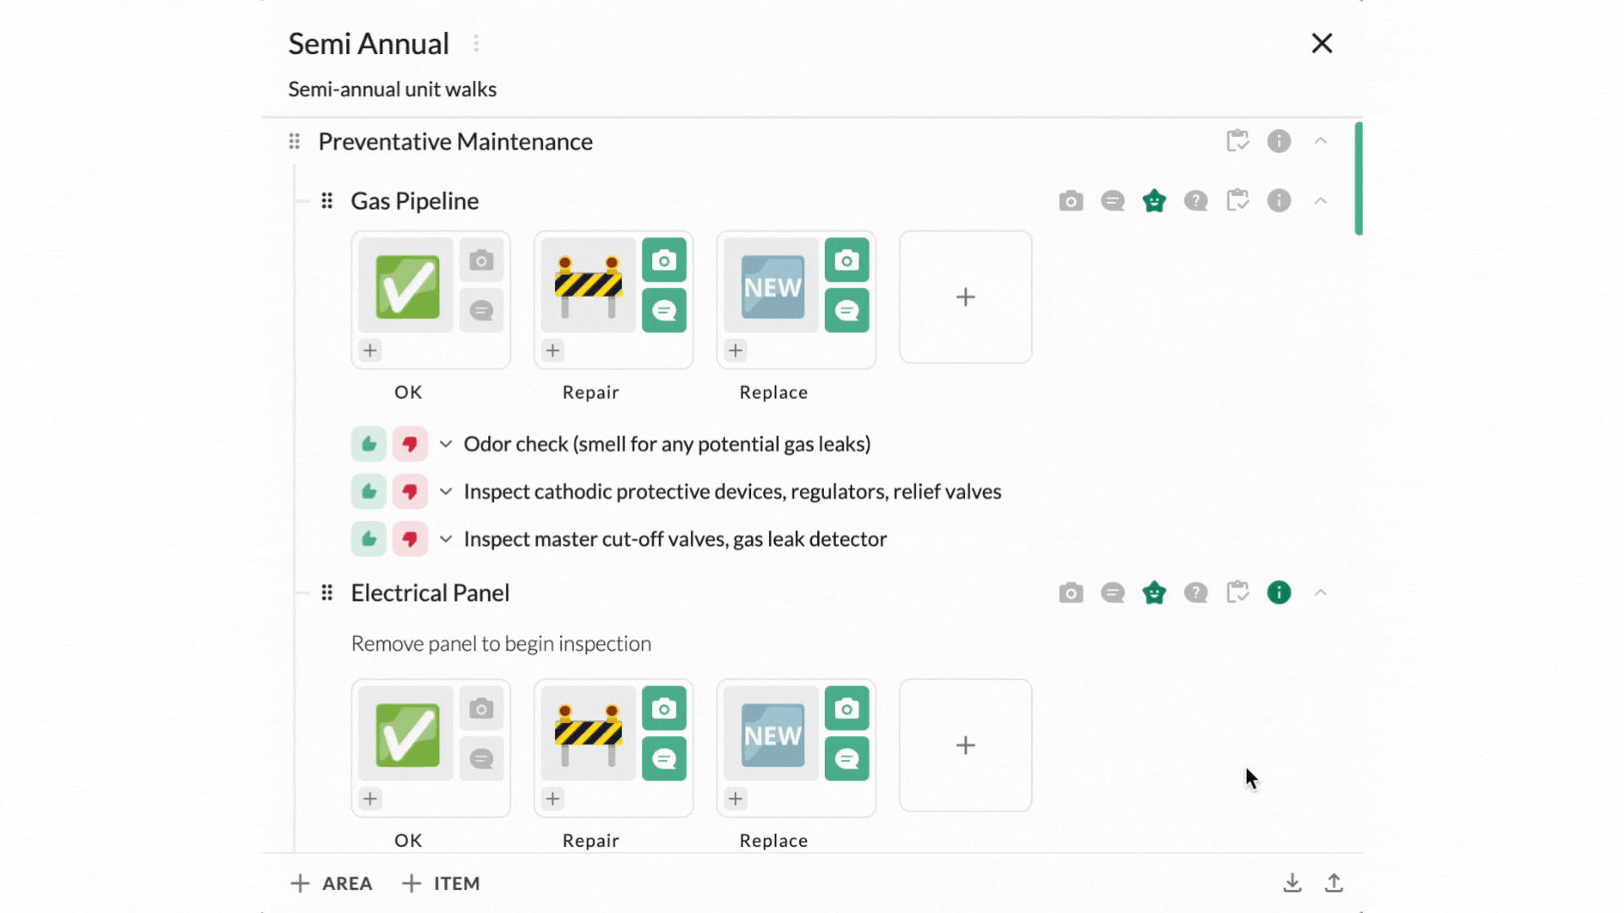This screenshot has width=1624, height=913.
Task: Select the OK checkmark rating under Electrical Panel
Action: tap(408, 735)
